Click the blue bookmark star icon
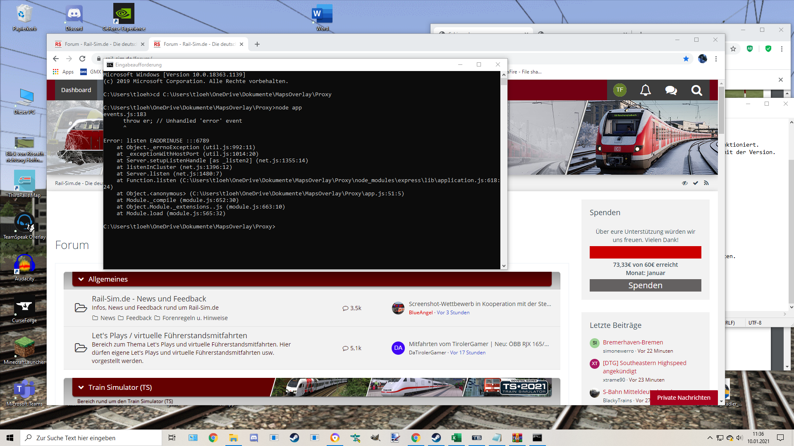Screen dimensions: 794x446 pos(686,59)
